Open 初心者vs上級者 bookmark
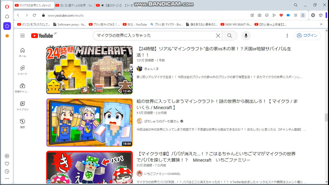Screen dimensions: 329x185 coord(270,25)
